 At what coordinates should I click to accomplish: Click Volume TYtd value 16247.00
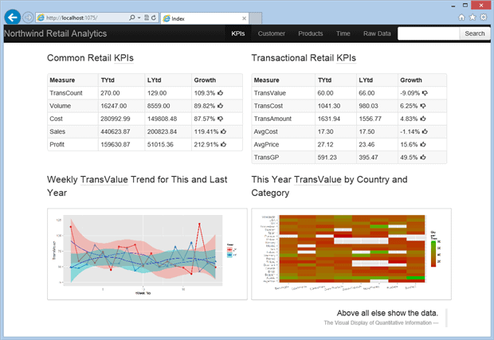click(113, 106)
